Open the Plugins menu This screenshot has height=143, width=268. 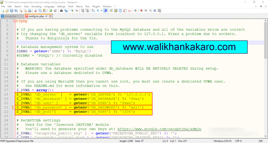click(96, 6)
